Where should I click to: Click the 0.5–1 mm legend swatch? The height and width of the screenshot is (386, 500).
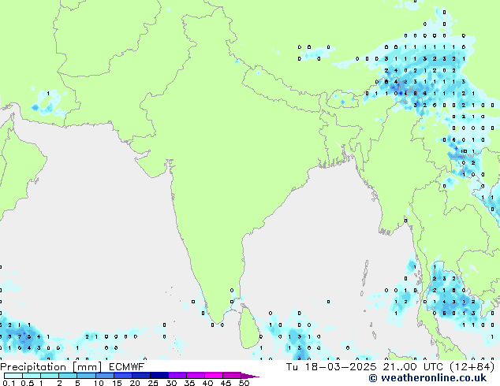(32, 376)
